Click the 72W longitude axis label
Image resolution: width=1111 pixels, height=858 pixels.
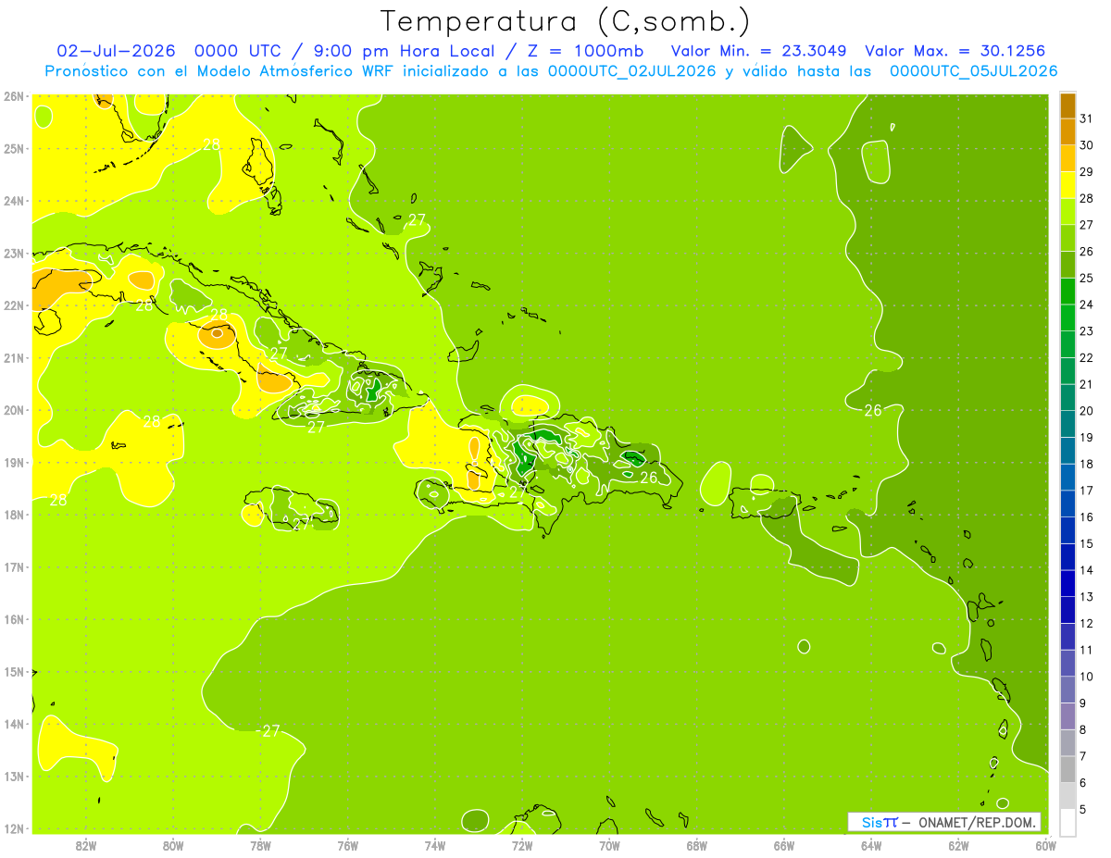click(x=522, y=845)
